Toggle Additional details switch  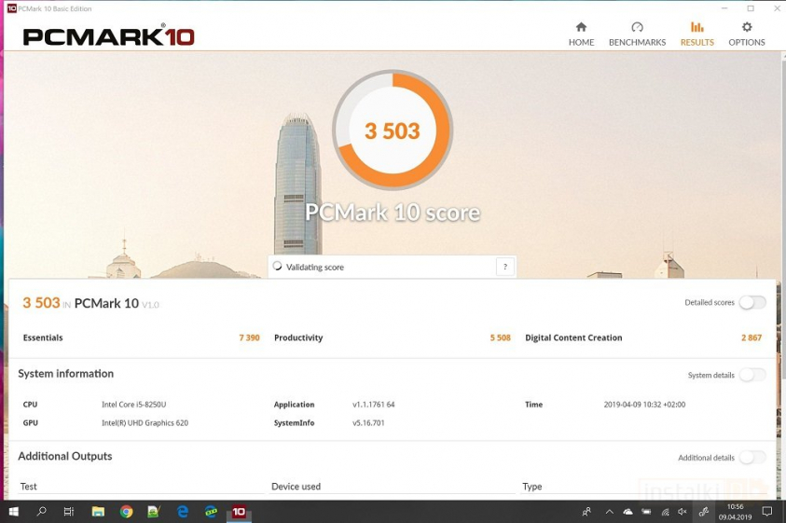pos(752,458)
